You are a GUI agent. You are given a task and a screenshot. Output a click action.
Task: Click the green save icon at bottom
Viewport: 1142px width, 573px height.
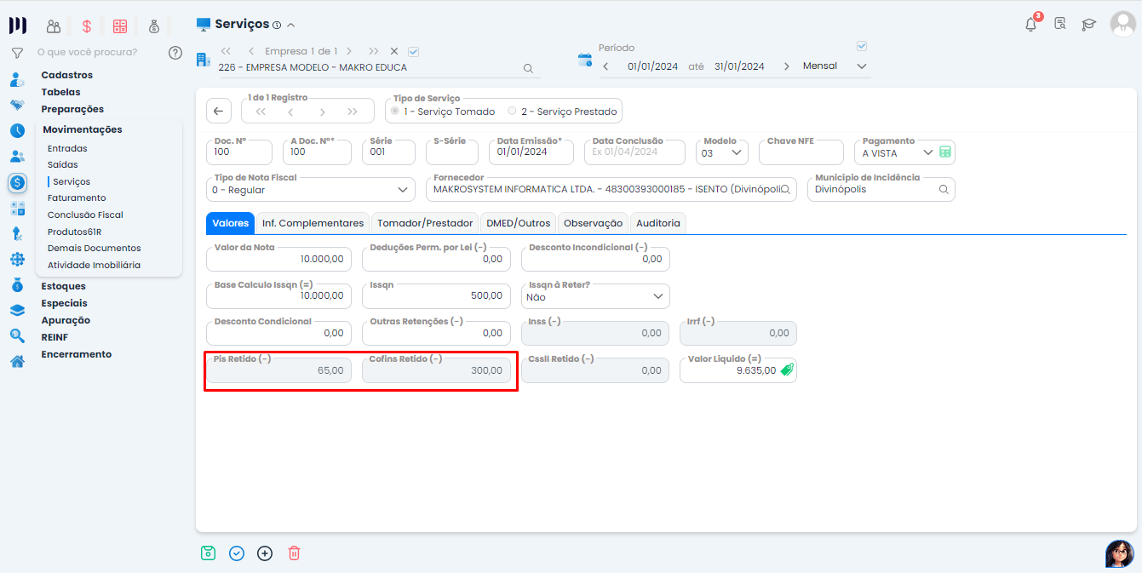tap(208, 553)
